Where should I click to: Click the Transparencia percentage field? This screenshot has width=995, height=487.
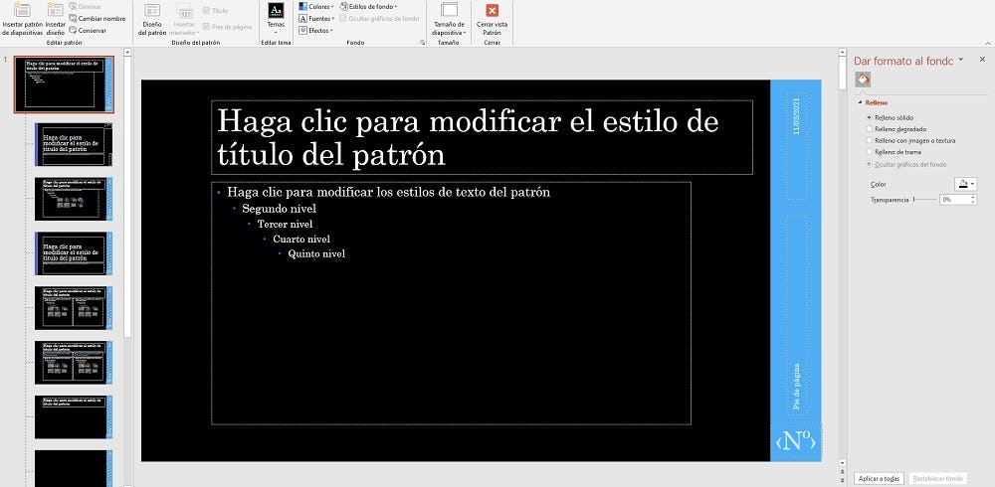(956, 200)
